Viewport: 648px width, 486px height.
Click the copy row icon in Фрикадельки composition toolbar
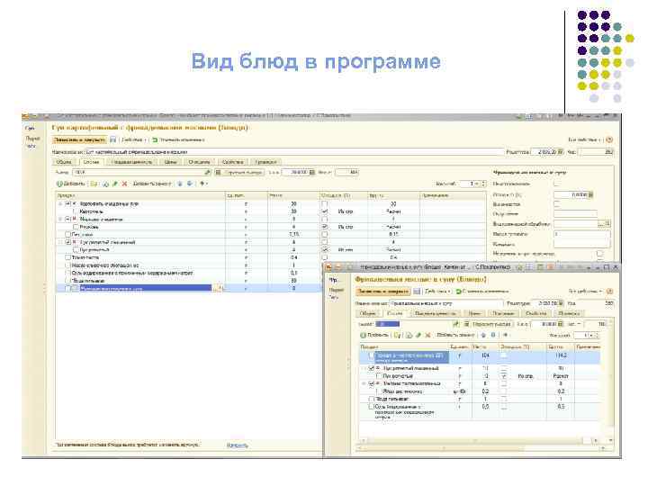click(409, 335)
